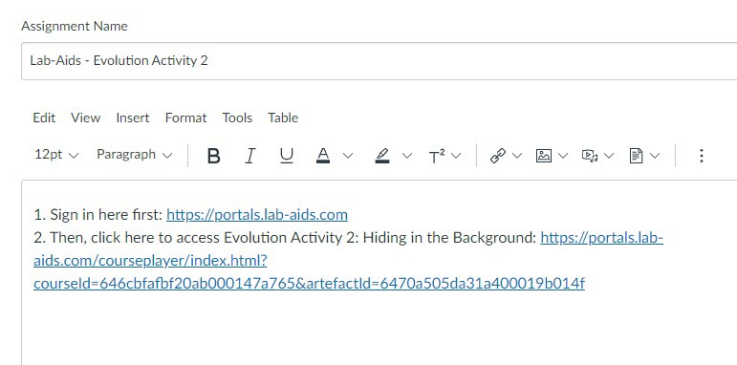This screenshot has width=737, height=365.
Task: Insert an image with the picture icon
Action: [544, 156]
